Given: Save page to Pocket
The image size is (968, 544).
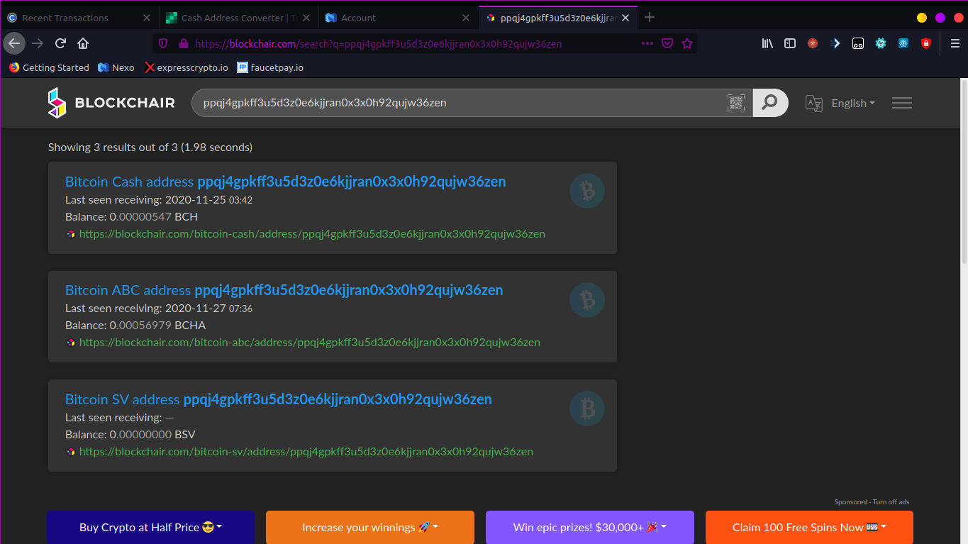Looking at the screenshot, I should click(667, 43).
